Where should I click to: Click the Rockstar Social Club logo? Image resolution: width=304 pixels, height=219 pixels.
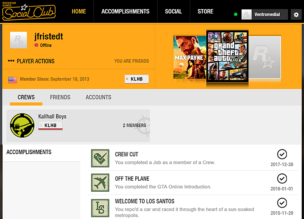point(29,11)
